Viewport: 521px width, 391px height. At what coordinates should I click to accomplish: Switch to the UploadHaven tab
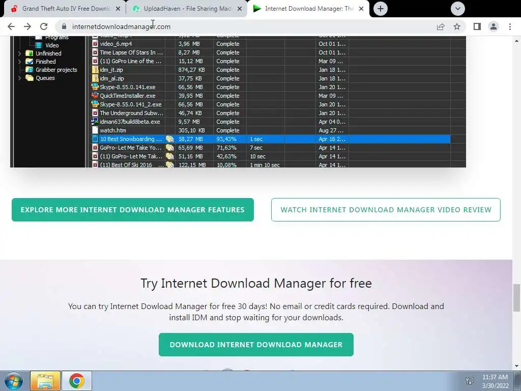tap(186, 9)
